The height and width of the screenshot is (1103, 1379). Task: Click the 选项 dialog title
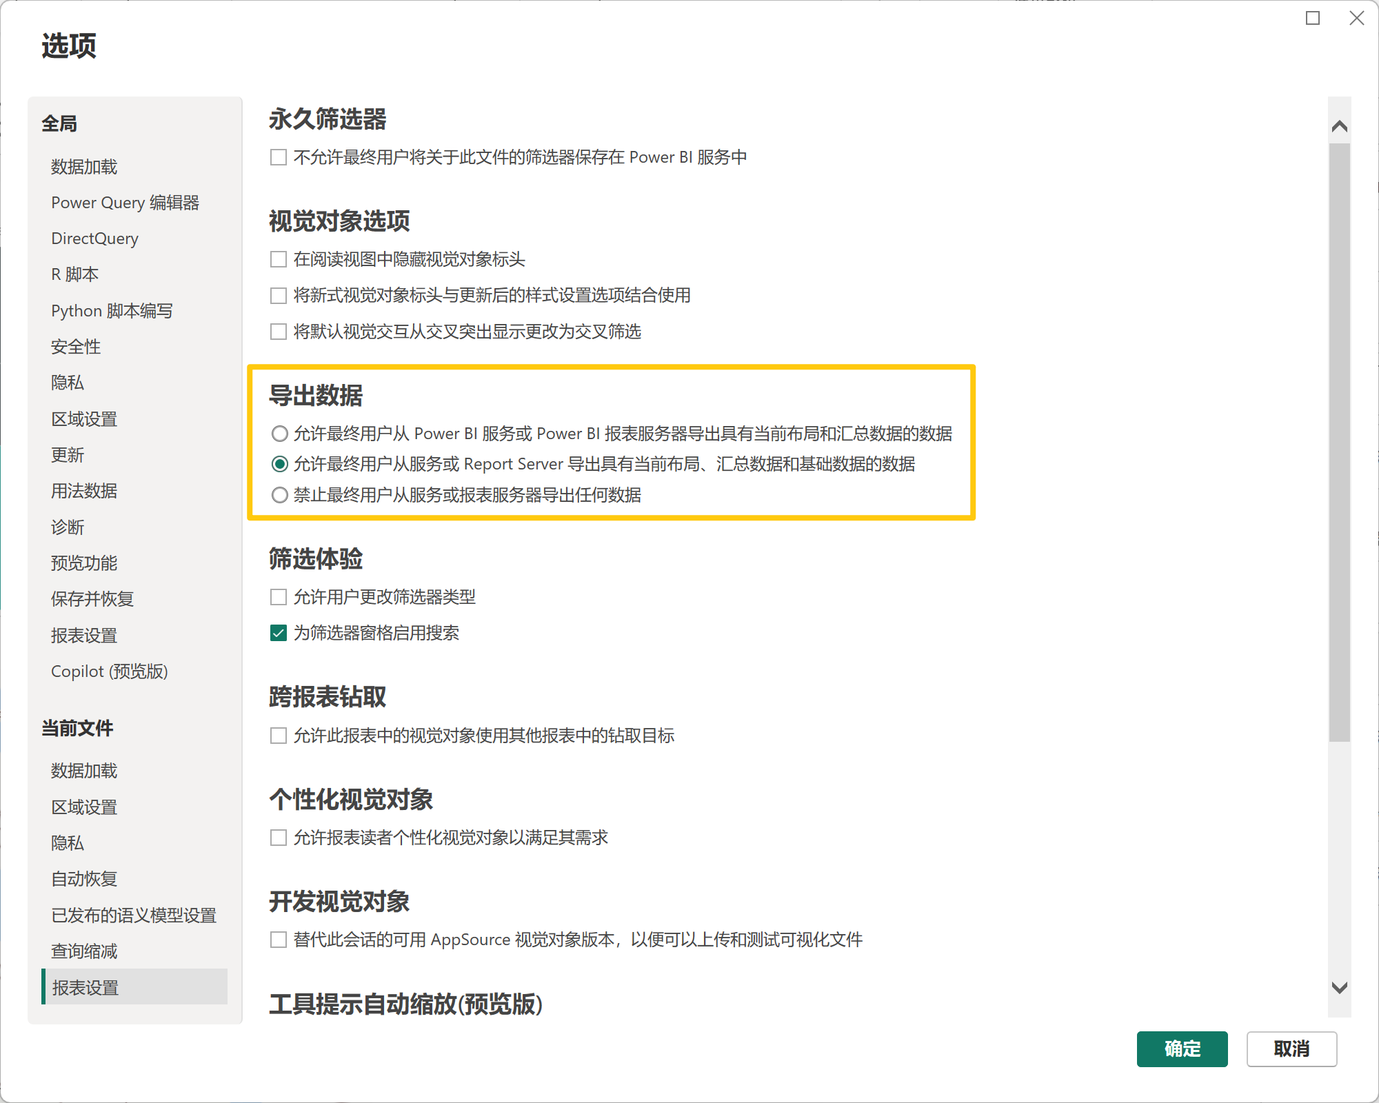click(x=69, y=46)
